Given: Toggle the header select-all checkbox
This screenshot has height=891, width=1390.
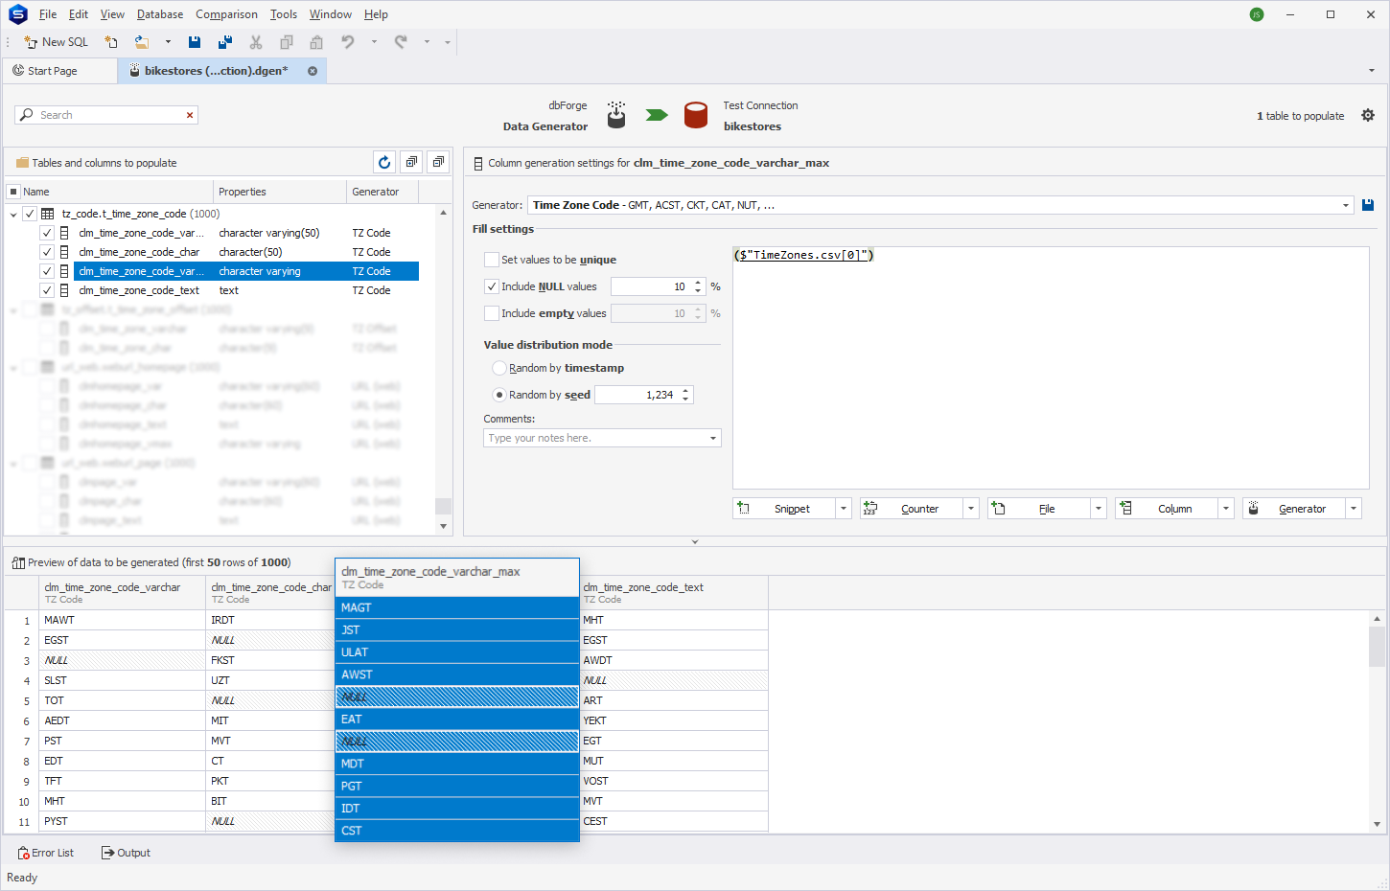Looking at the screenshot, I should click(x=13, y=192).
